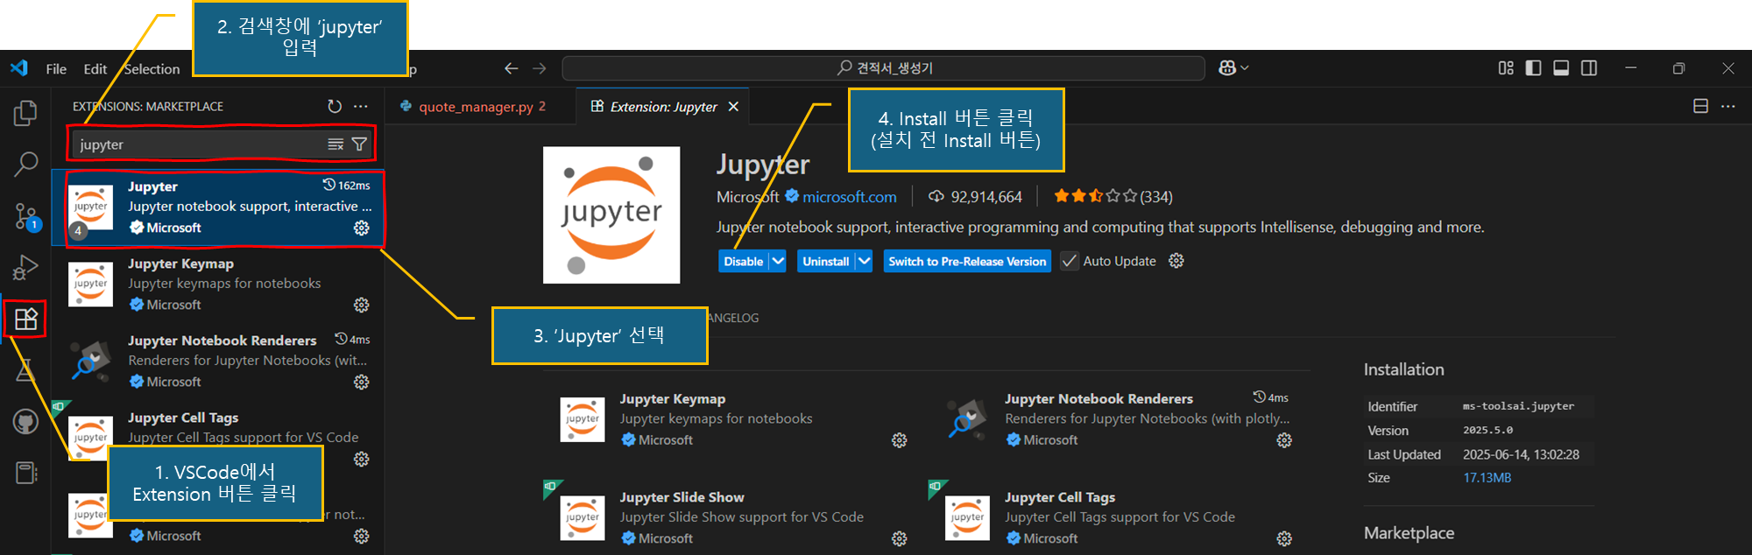Expand the Uninstall button dropdown arrow
This screenshot has height=555, width=1752.
click(x=864, y=261)
